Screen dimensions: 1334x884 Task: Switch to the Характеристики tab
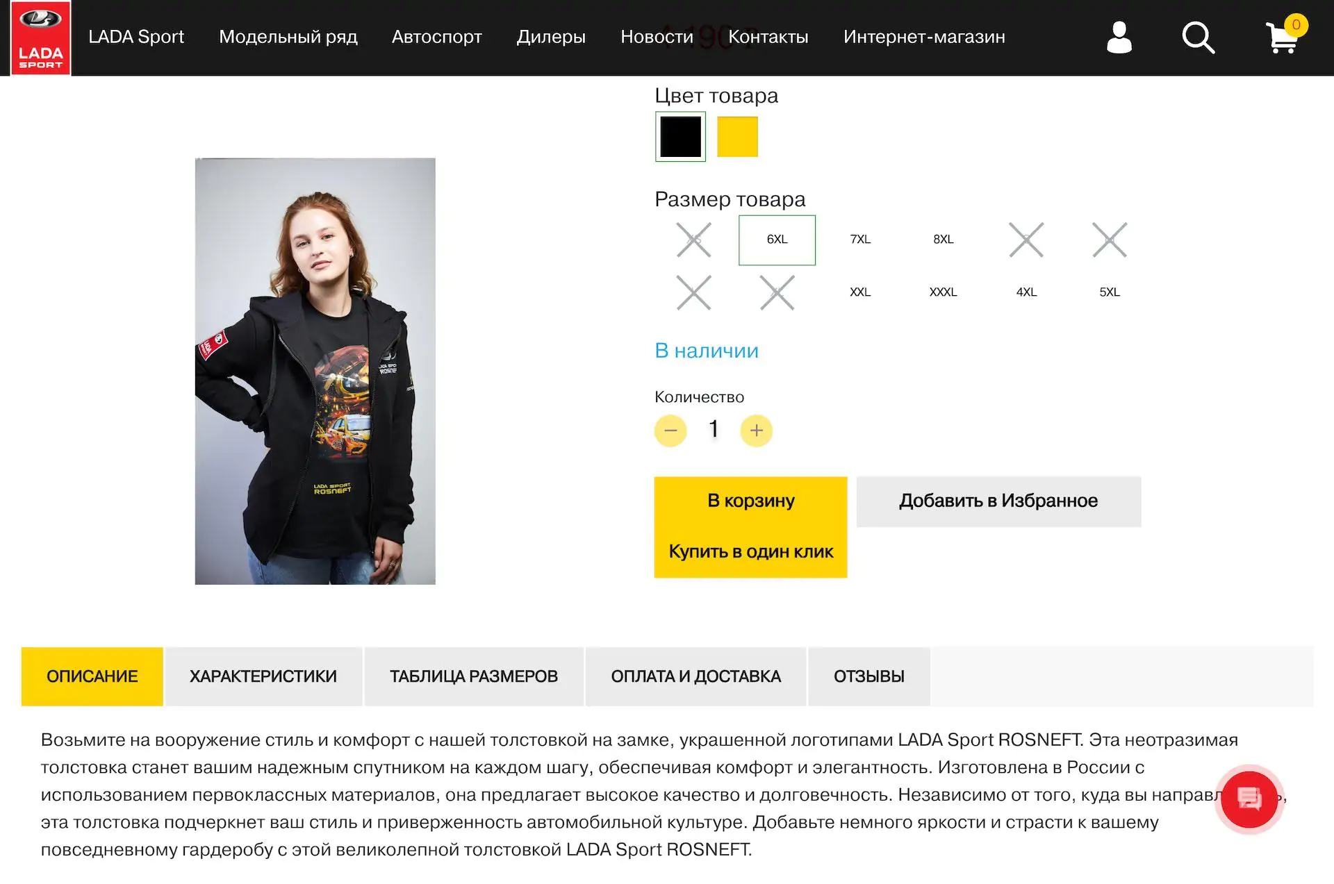[x=263, y=676]
